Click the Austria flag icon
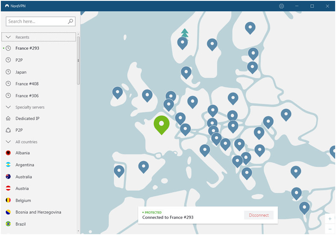 coord(8,188)
